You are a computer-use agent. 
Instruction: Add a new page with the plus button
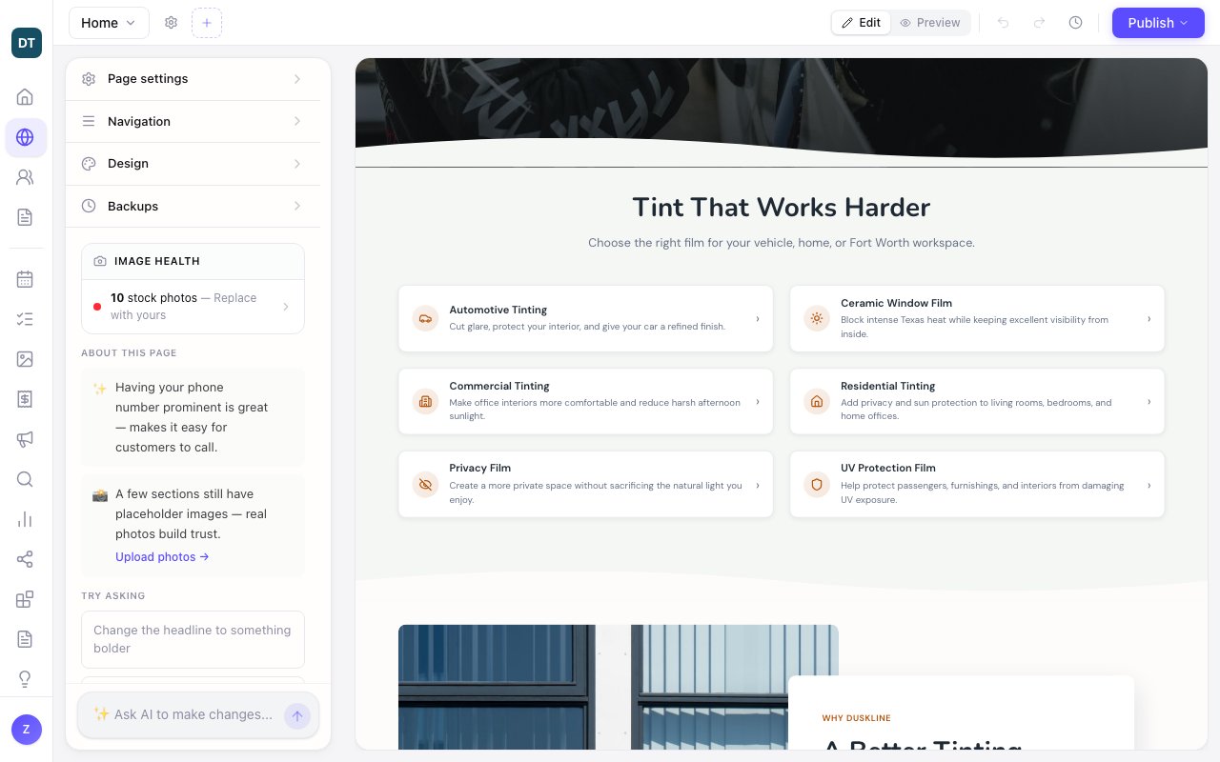[207, 23]
